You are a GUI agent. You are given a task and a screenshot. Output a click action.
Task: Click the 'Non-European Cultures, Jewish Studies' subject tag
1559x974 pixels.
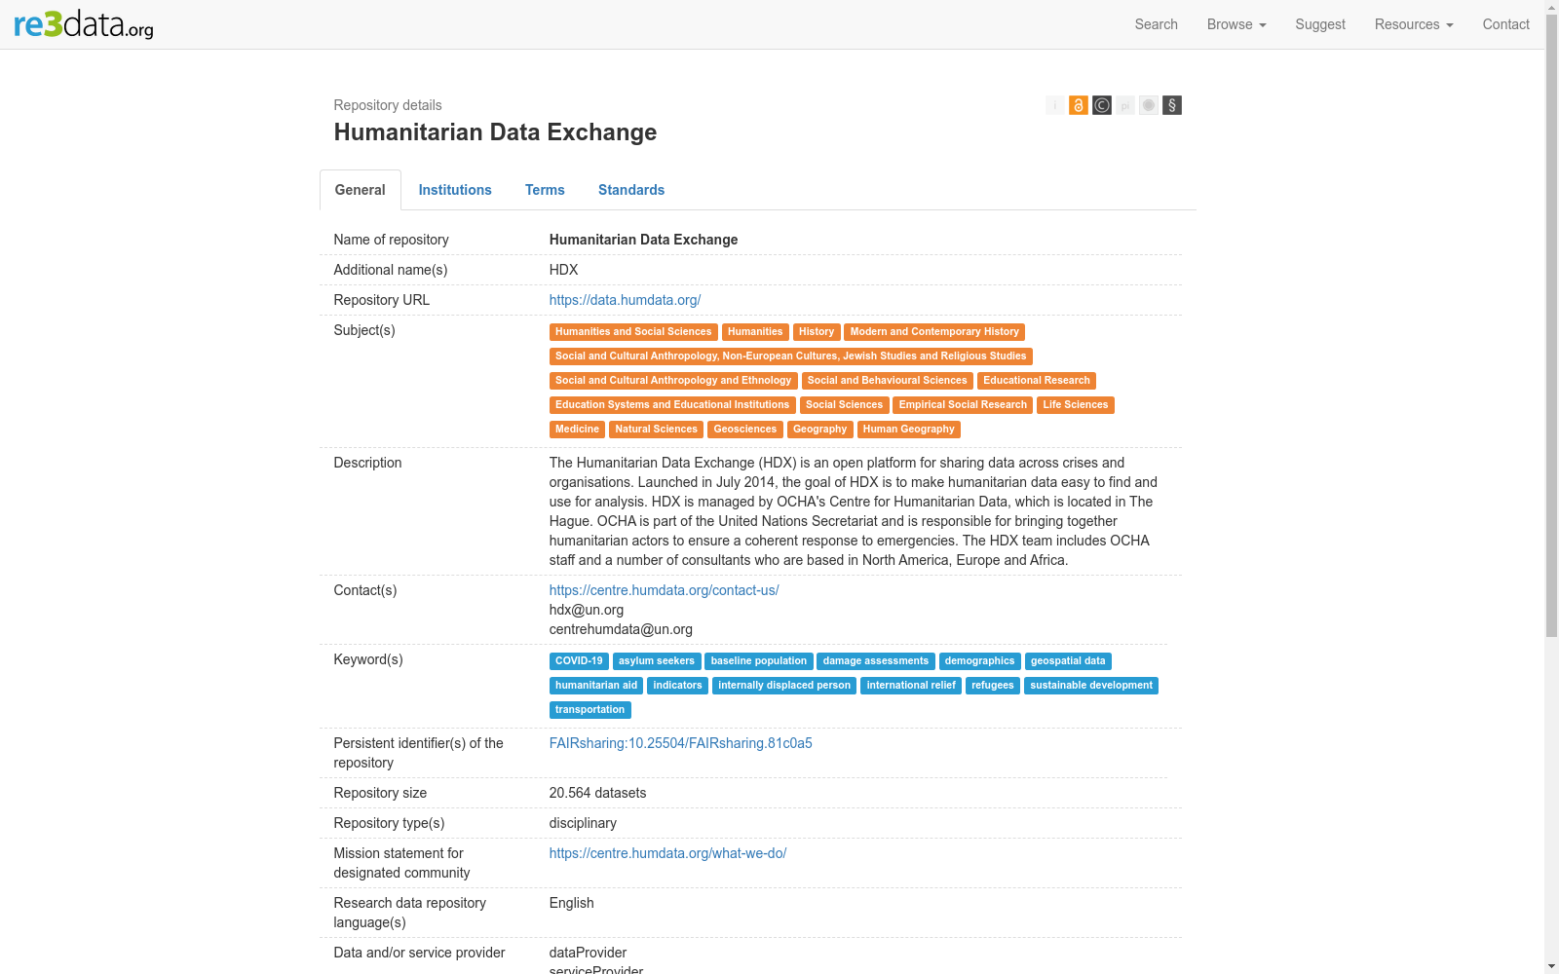791,356
